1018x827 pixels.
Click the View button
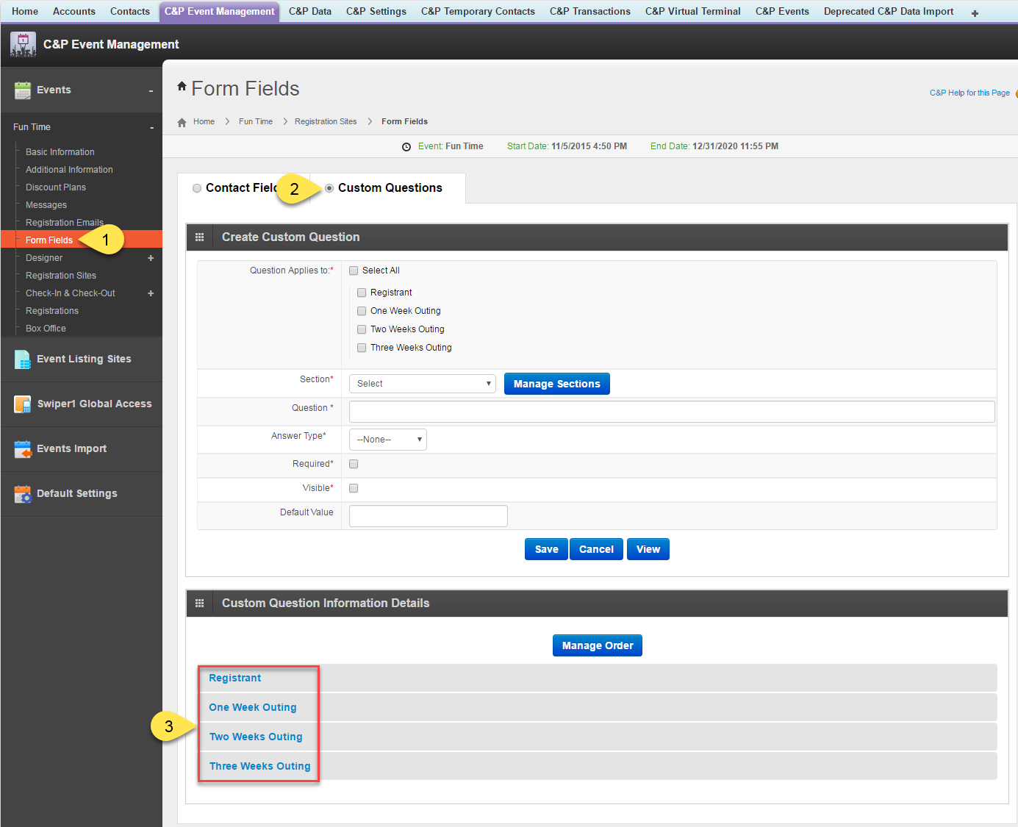648,549
